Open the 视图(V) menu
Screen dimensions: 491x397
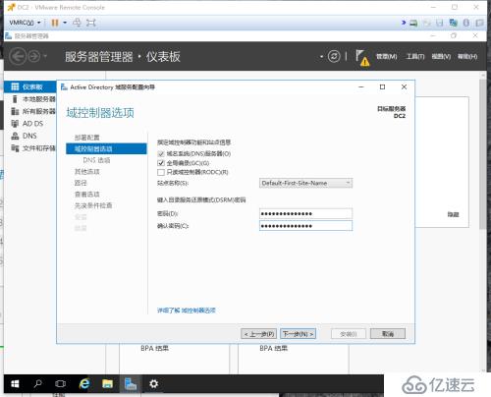point(441,57)
